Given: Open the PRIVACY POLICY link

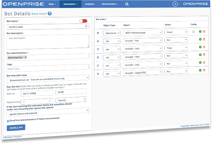Looking at the screenshot, I should pos(12,137).
